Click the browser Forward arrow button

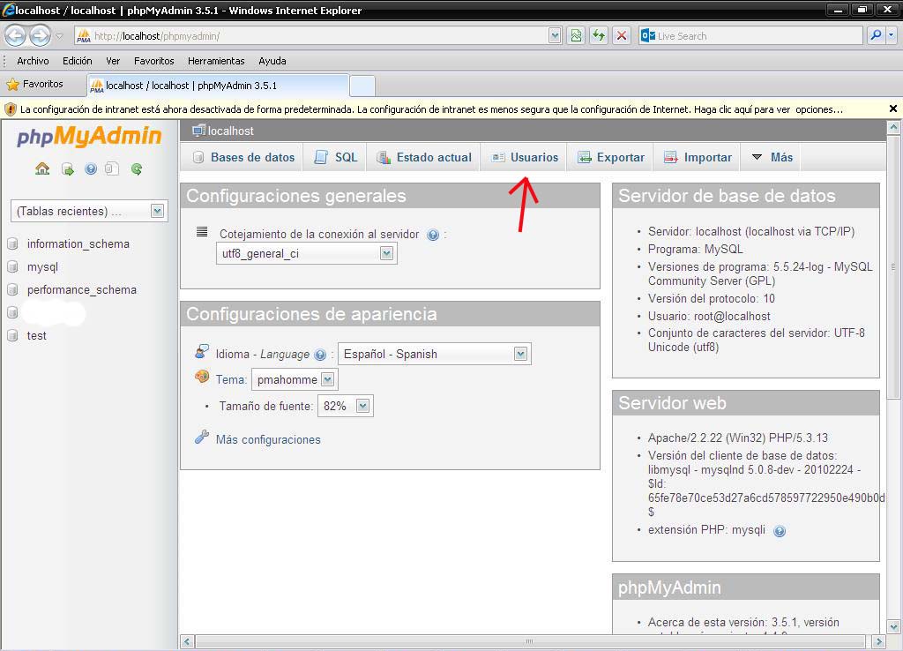click(40, 35)
